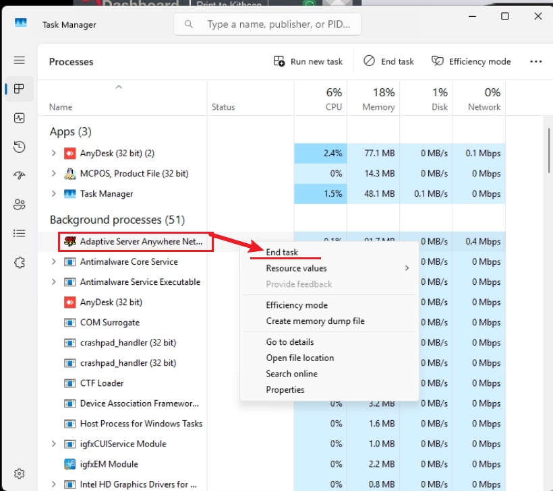Sort by the Disk column header
The height and width of the screenshot is (491, 553).
click(426, 99)
